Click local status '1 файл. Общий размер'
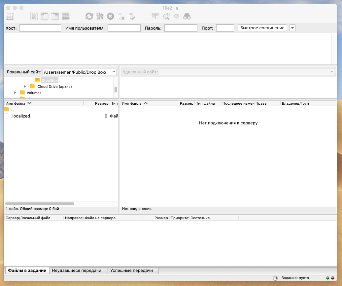This screenshot has width=342, height=286. [x=33, y=209]
